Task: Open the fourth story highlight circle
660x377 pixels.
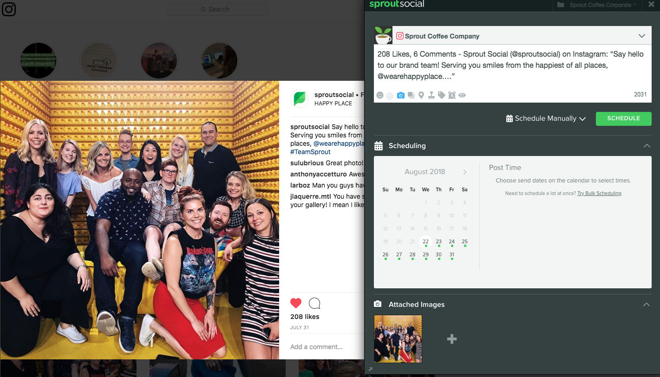Action: click(219, 61)
